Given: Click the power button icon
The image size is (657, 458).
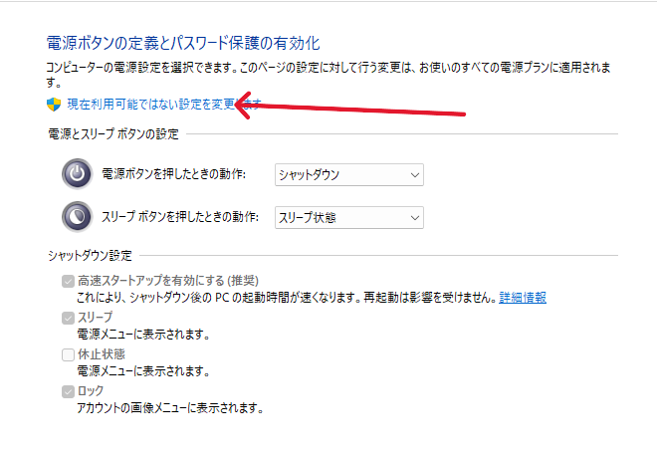Looking at the screenshot, I should (77, 174).
